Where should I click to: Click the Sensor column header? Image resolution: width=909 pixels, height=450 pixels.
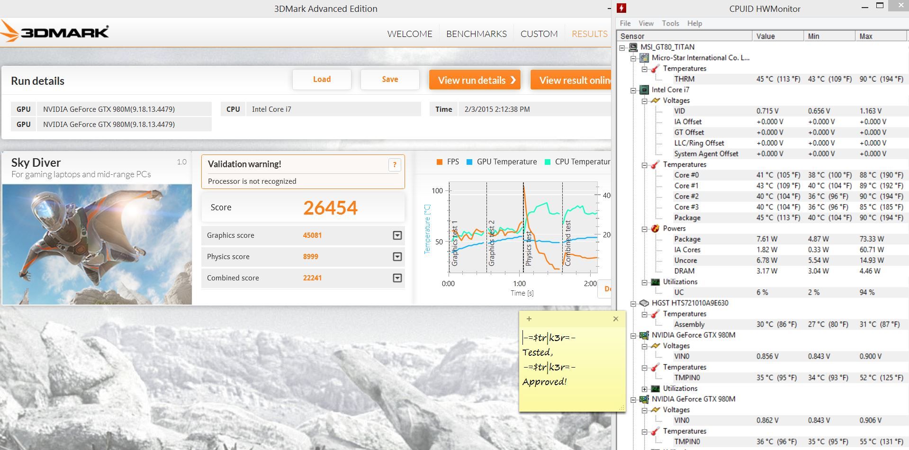point(684,36)
